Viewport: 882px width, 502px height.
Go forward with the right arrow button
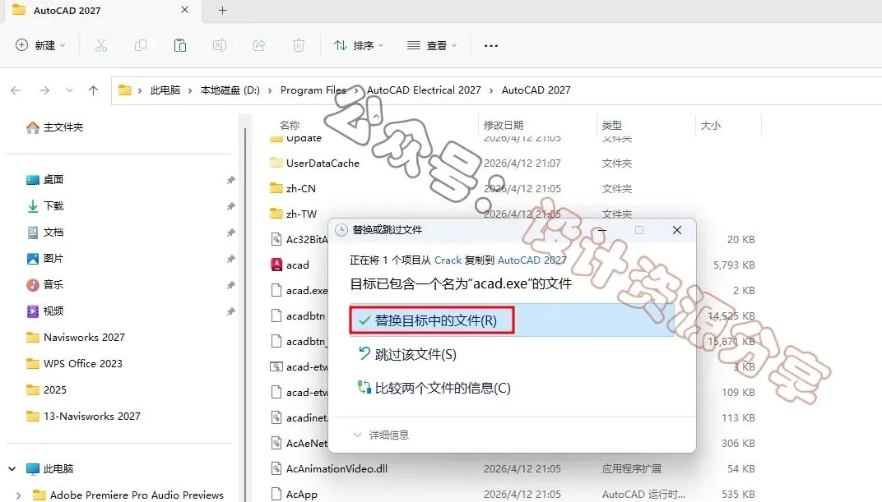click(44, 90)
